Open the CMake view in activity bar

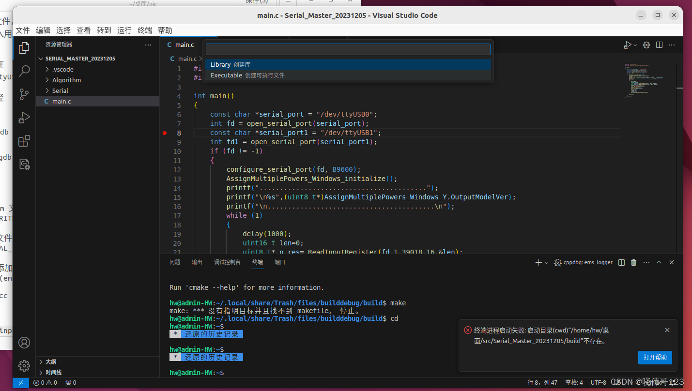pyautogui.click(x=24, y=164)
